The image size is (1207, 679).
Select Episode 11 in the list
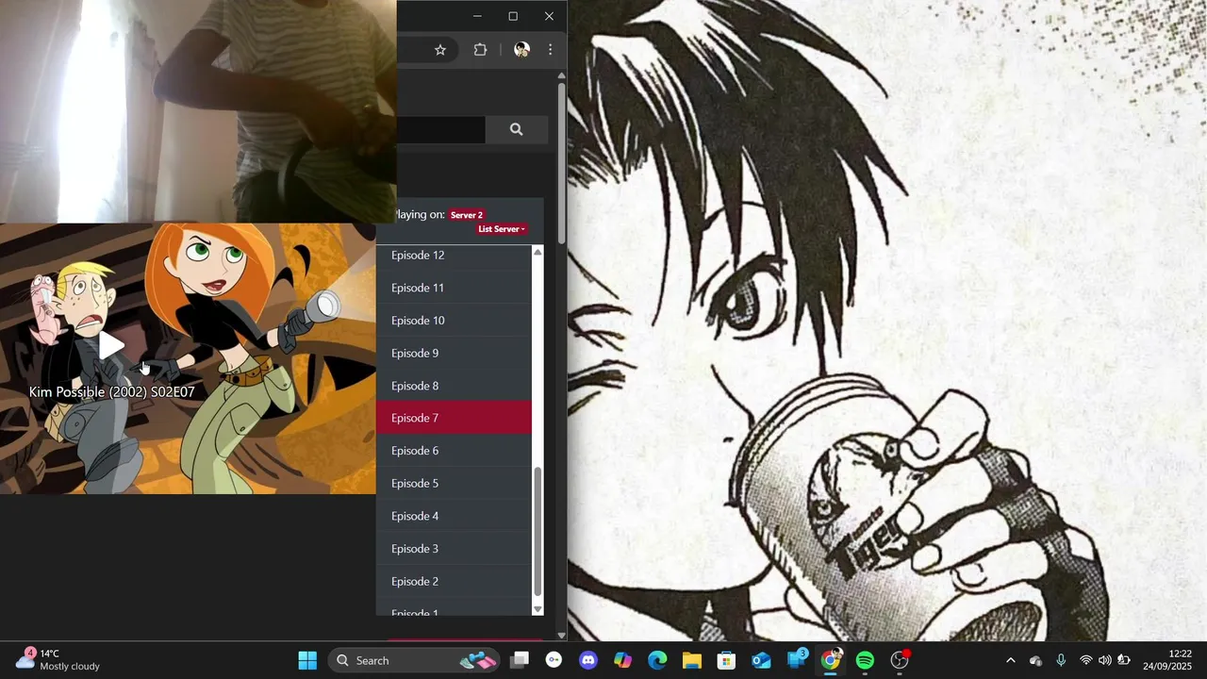(454, 288)
